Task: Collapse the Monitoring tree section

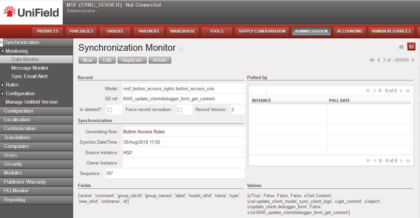Action: click(x=3, y=51)
